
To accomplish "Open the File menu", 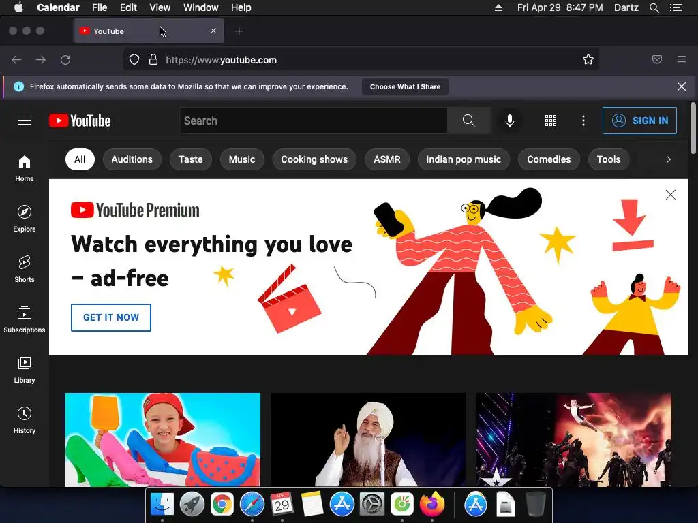I will (x=100, y=7).
